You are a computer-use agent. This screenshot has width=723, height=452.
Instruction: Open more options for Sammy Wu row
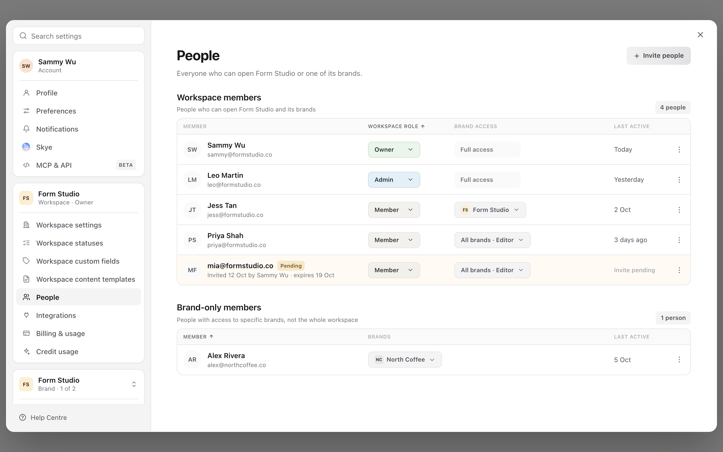click(679, 149)
